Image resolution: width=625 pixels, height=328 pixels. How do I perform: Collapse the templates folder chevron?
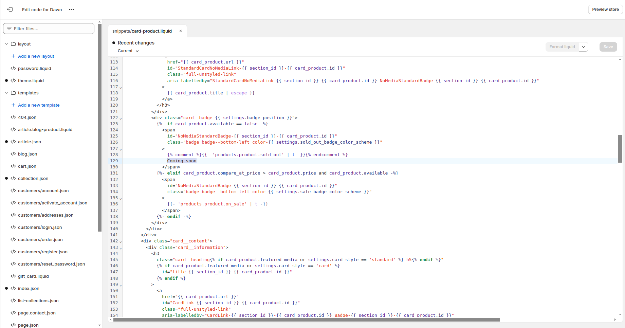point(6,93)
